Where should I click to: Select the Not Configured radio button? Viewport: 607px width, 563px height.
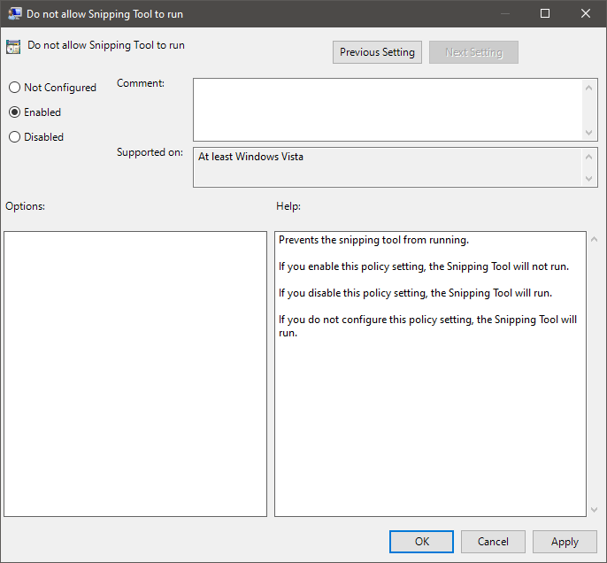click(x=14, y=88)
